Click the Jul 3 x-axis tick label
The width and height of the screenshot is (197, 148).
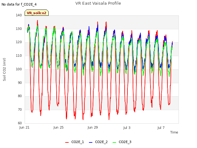(127, 128)
